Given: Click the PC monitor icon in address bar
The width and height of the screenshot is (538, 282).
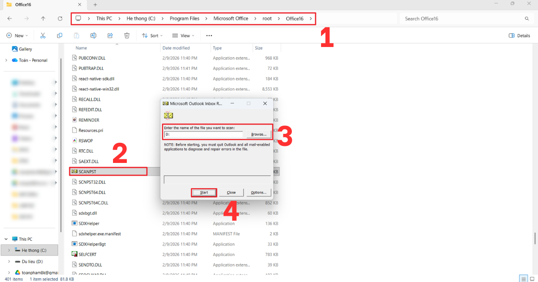Looking at the screenshot, I should 78,18.
